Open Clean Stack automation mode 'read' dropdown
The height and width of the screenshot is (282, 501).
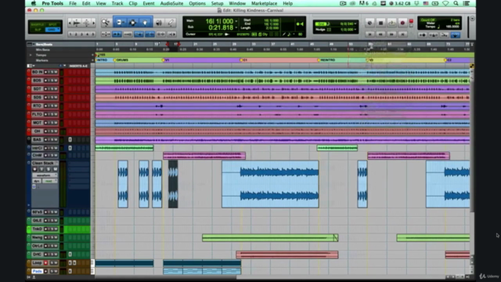pos(49,181)
